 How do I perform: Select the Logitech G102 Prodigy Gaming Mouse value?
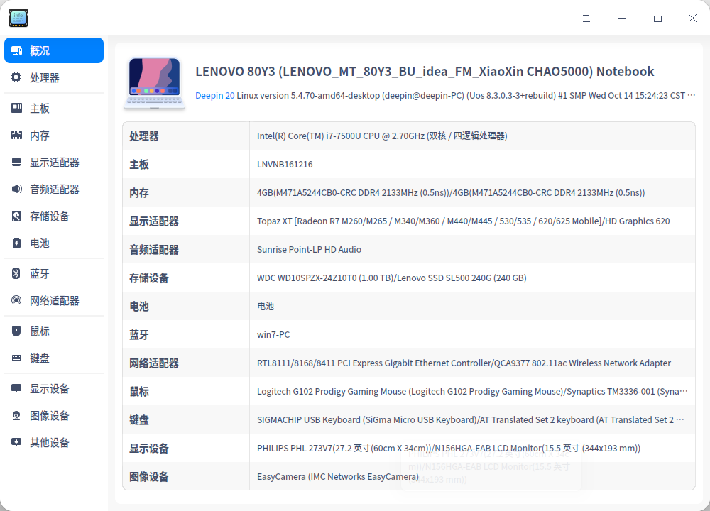[472, 392]
